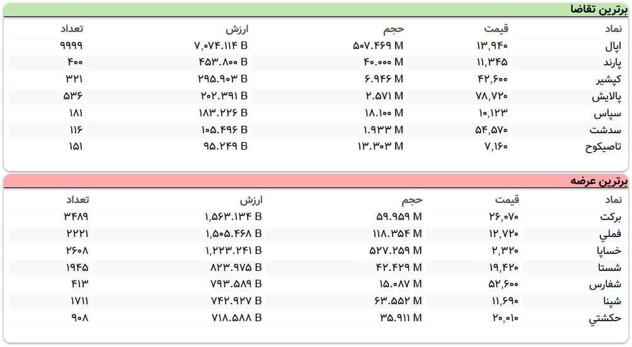Select the کپشیر symbol
Screen dimensions: 632x347
tap(609, 80)
